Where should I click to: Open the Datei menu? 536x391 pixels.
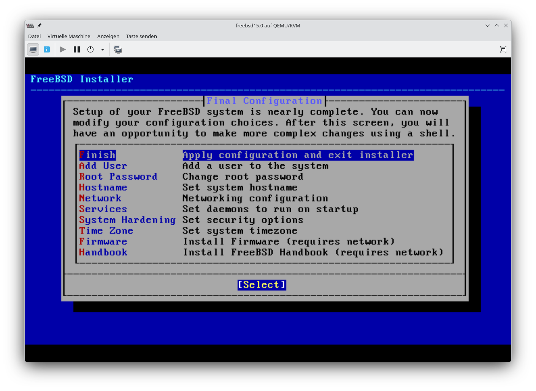click(34, 36)
